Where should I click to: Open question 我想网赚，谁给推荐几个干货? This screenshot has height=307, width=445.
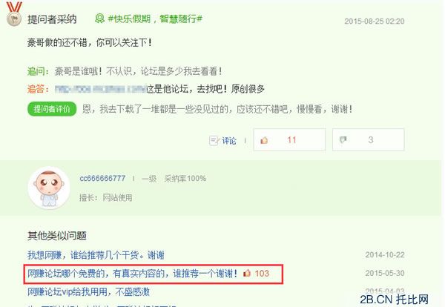click(x=96, y=255)
